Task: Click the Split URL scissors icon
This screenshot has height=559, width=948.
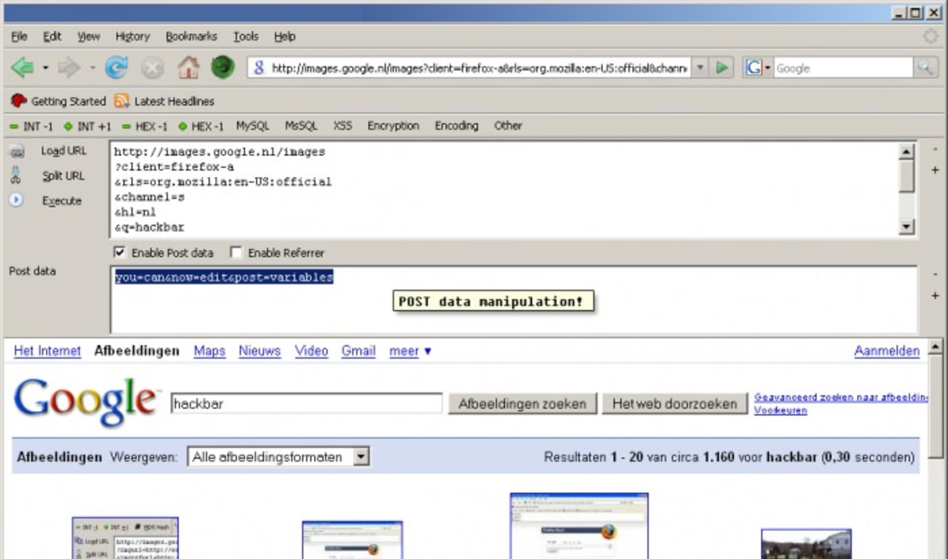Action: [x=15, y=175]
